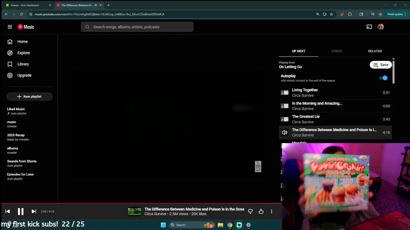Screen dimensions: 410x230
Task: Click the zoom magnifier in address bar
Action: pyautogui.click(x=317, y=14)
